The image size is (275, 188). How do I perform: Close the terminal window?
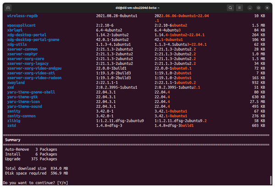tap(267, 8)
